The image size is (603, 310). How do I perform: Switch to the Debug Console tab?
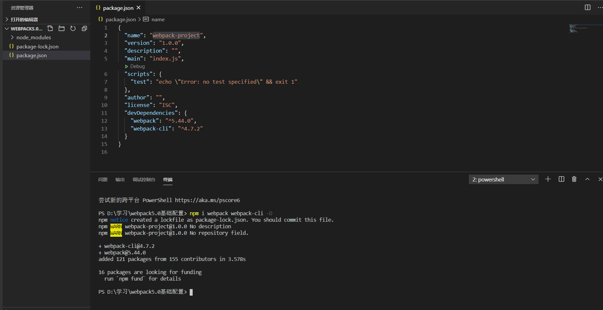(144, 180)
